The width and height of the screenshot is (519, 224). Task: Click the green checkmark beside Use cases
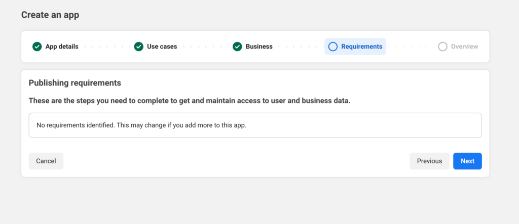coord(139,47)
